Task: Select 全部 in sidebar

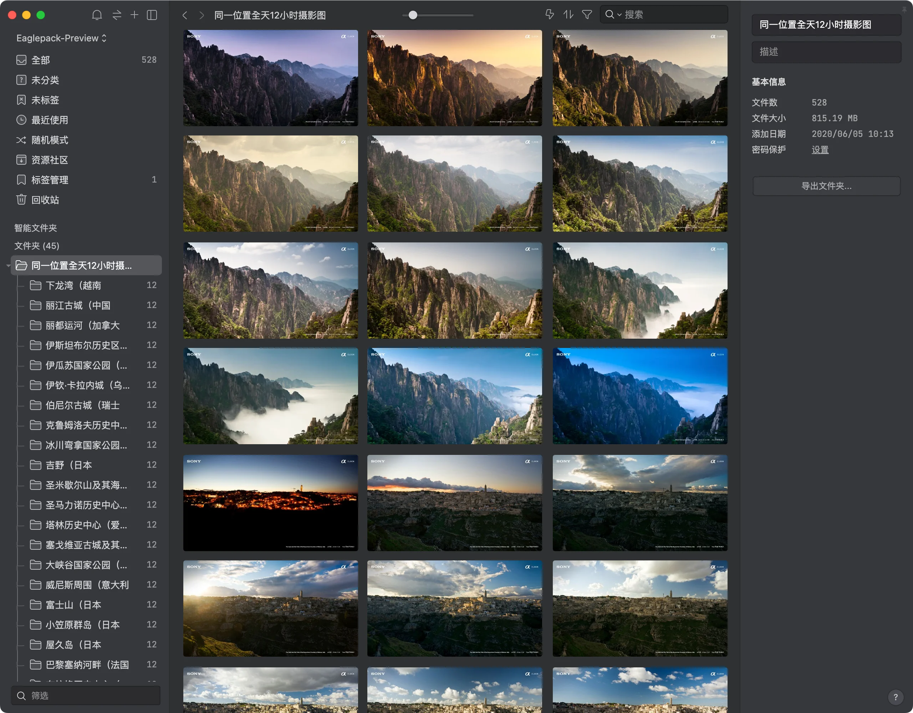Action: (86, 60)
